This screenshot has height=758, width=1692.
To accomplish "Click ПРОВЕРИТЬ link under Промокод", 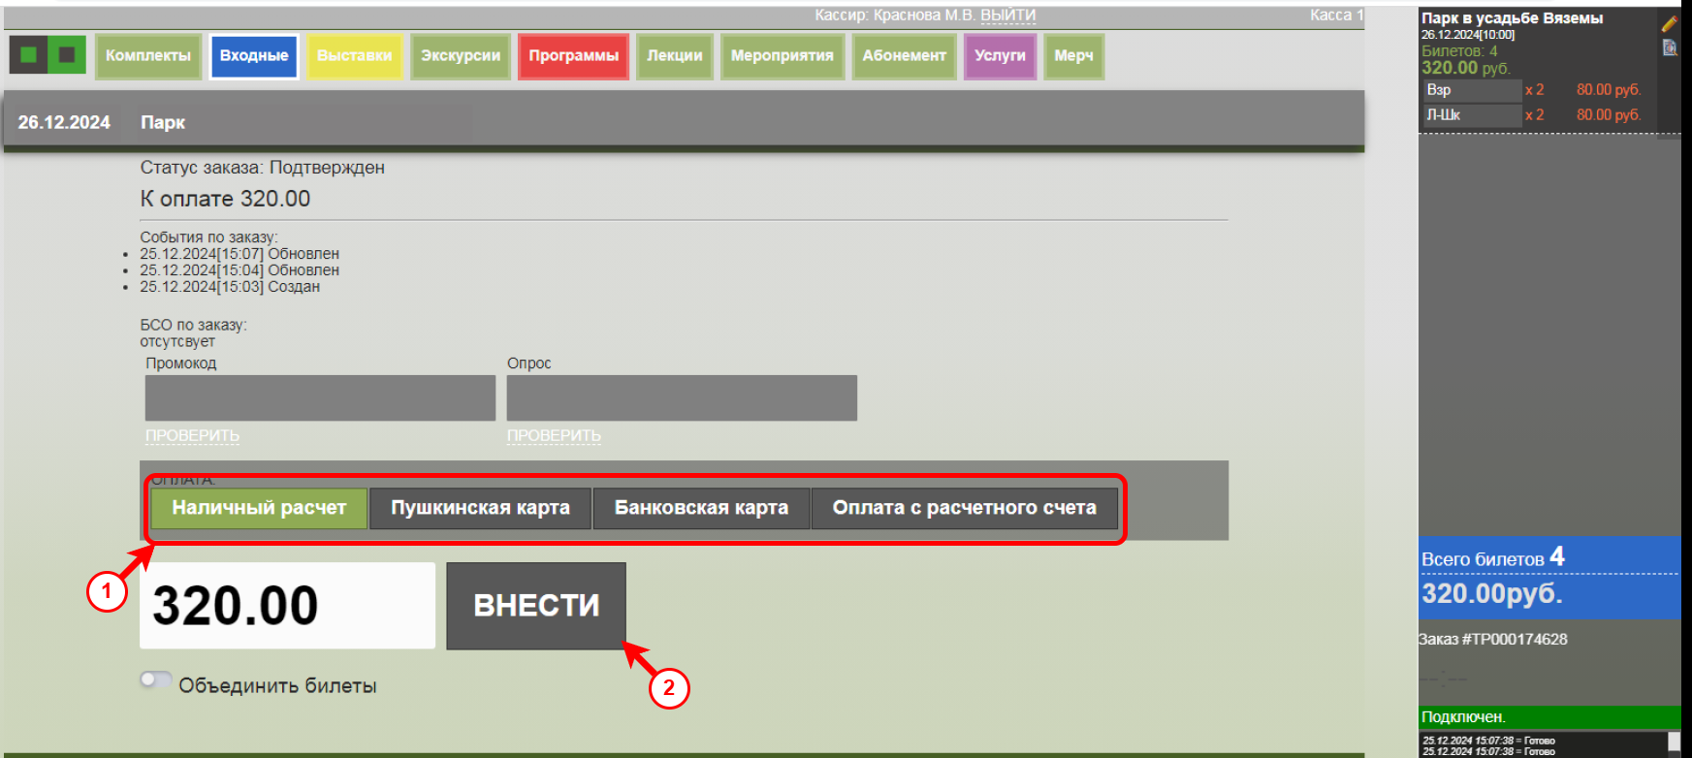I will pyautogui.click(x=192, y=436).
